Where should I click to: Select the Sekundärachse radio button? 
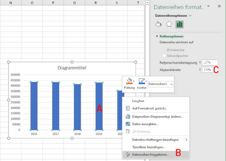[164, 56]
